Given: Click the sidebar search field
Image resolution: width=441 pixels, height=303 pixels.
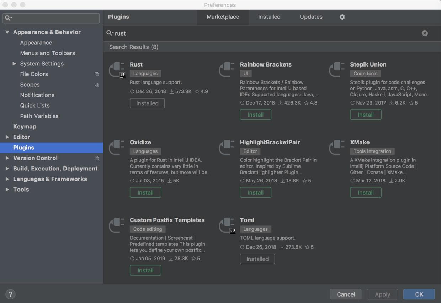Looking at the screenshot, I should point(51,17).
